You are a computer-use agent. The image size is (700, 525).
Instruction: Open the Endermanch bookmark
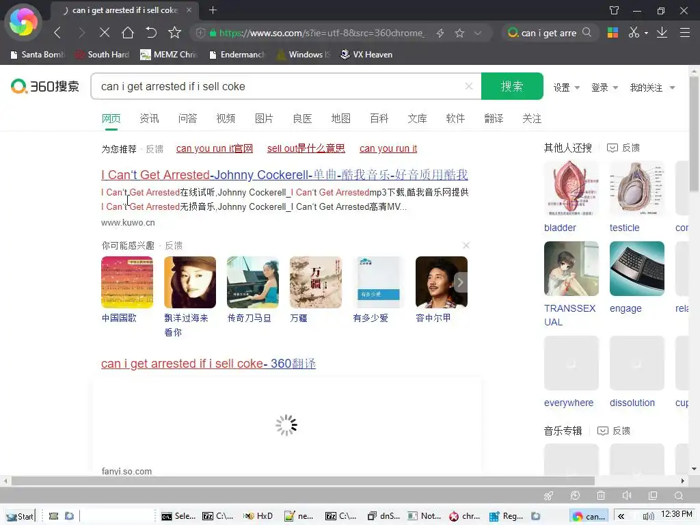click(x=237, y=55)
